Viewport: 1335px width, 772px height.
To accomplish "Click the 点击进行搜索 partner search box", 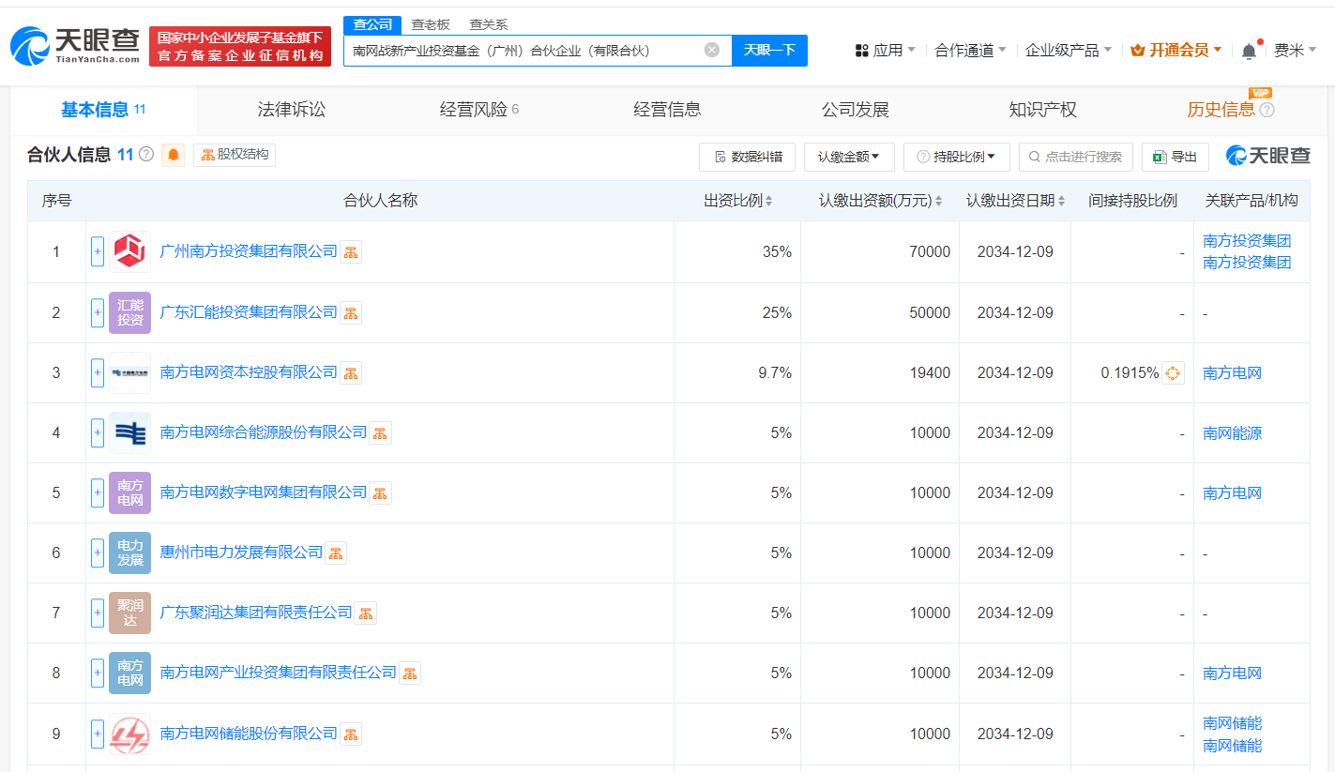I will pos(1076,157).
